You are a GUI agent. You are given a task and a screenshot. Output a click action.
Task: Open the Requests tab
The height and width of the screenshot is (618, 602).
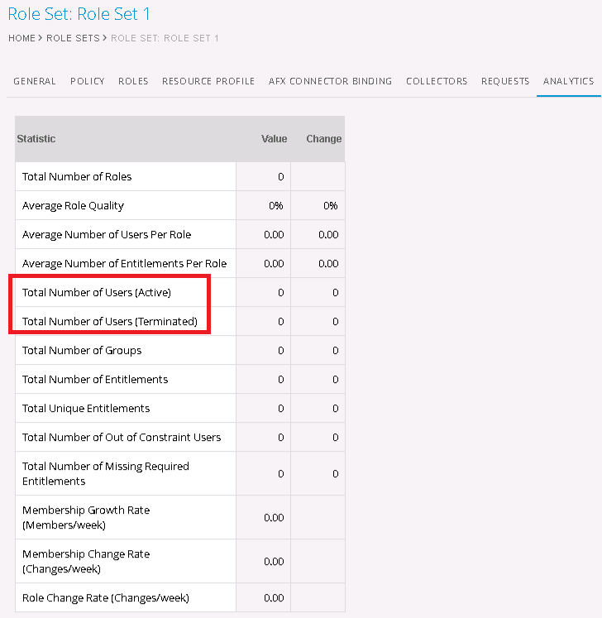click(x=505, y=81)
